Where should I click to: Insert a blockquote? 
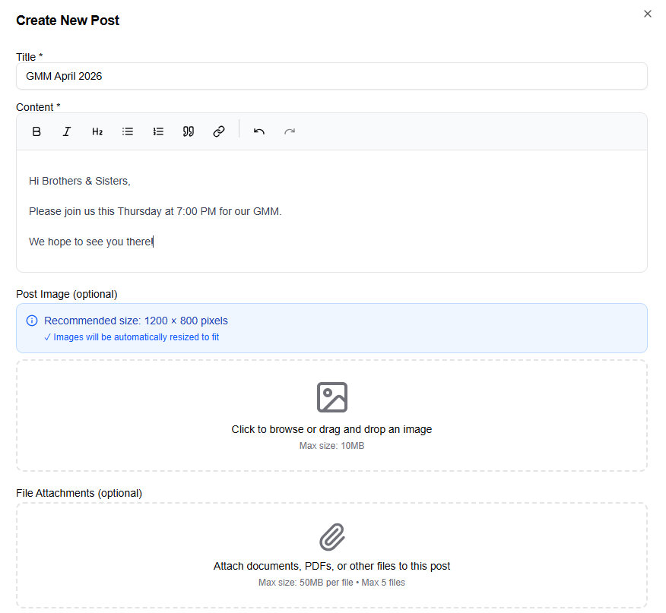pos(188,131)
